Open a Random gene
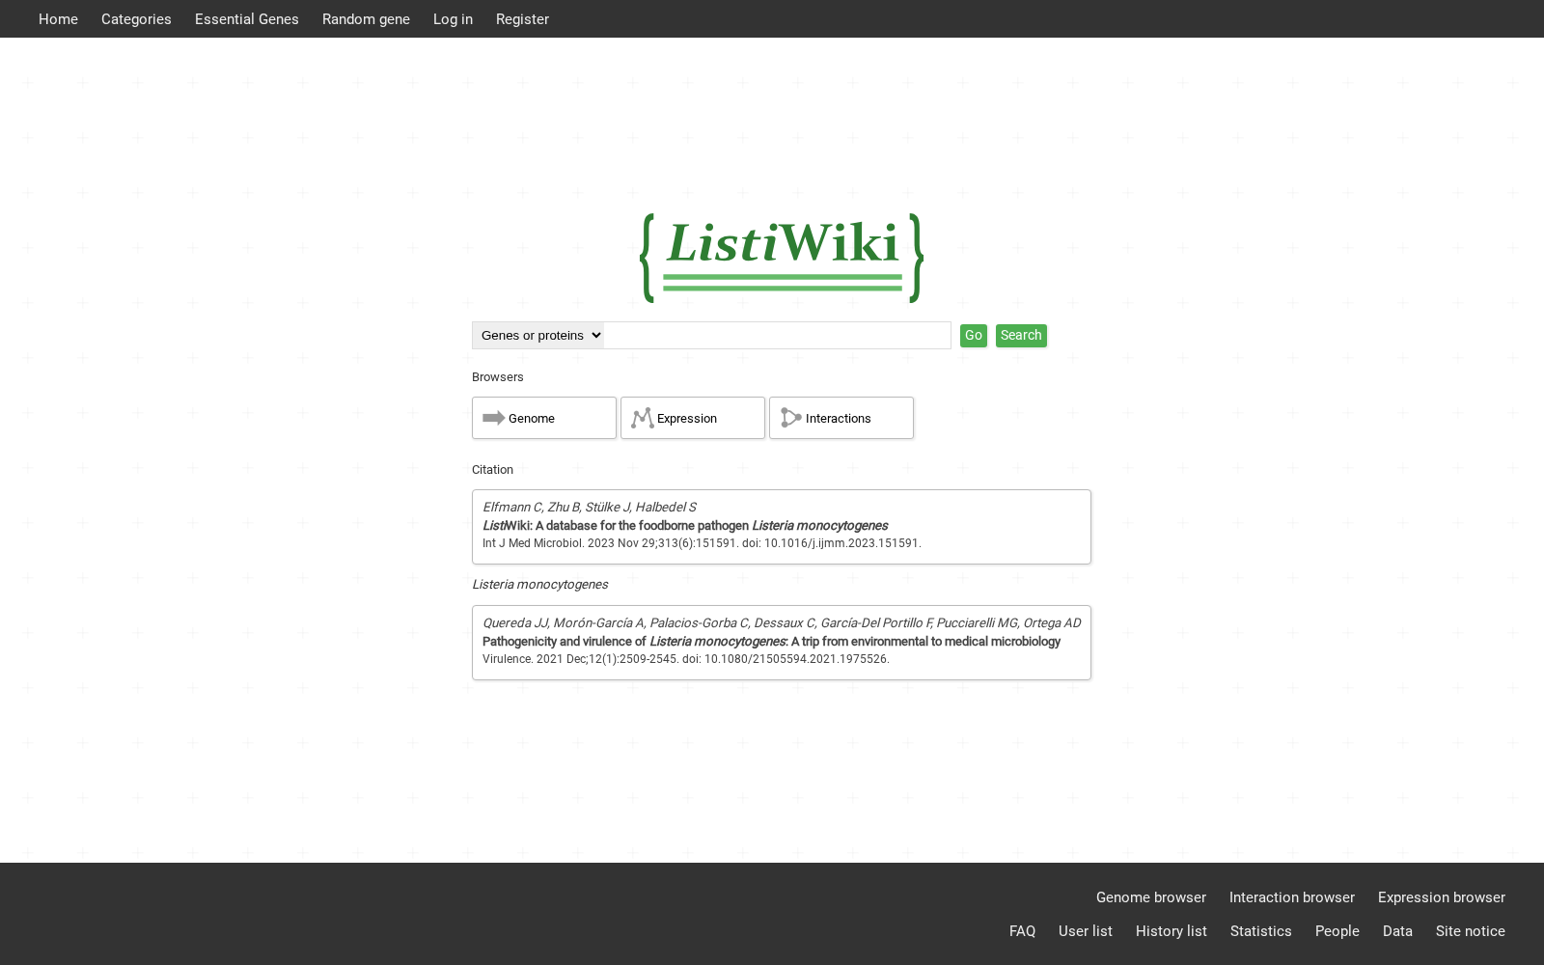This screenshot has width=1544, height=965. [x=366, y=19]
